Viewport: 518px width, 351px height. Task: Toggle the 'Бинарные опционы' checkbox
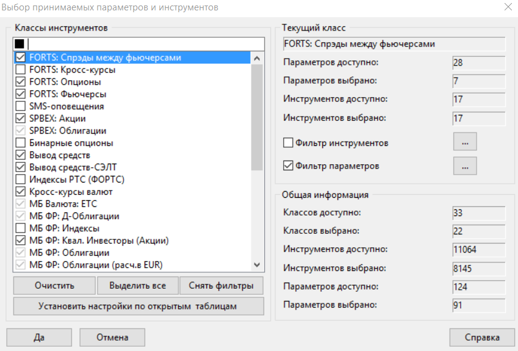[20, 143]
